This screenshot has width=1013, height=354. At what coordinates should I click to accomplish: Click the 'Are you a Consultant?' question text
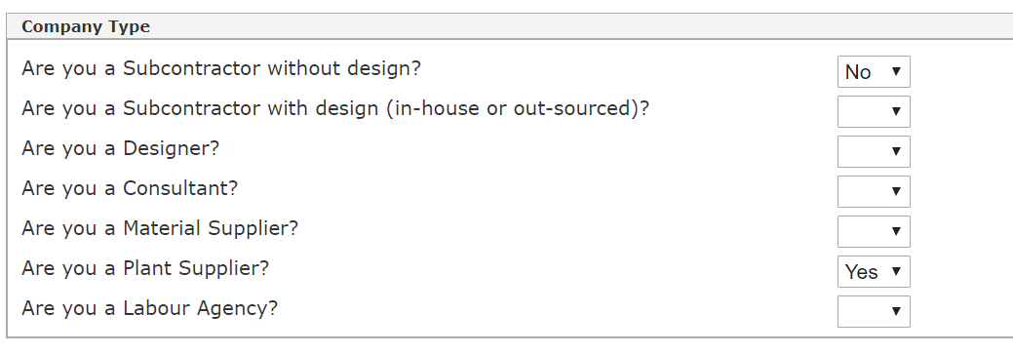(130, 188)
